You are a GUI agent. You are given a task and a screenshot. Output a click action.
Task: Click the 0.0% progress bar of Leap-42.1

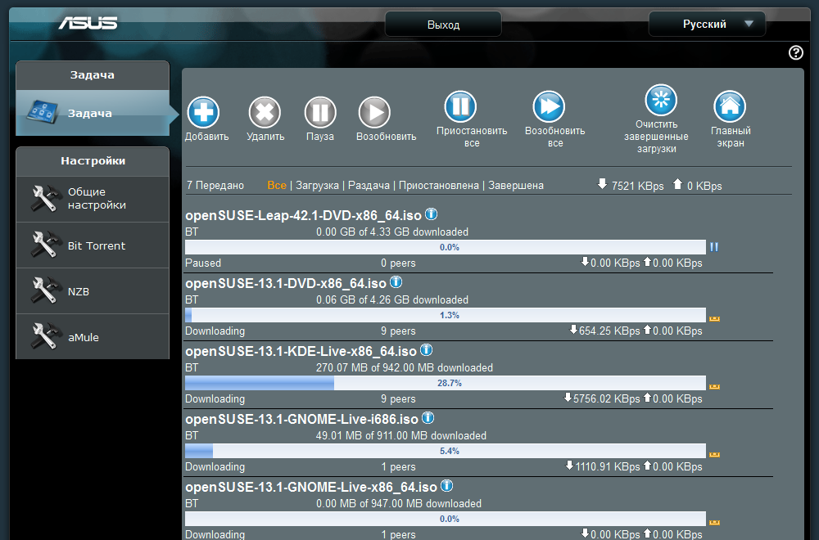(446, 247)
